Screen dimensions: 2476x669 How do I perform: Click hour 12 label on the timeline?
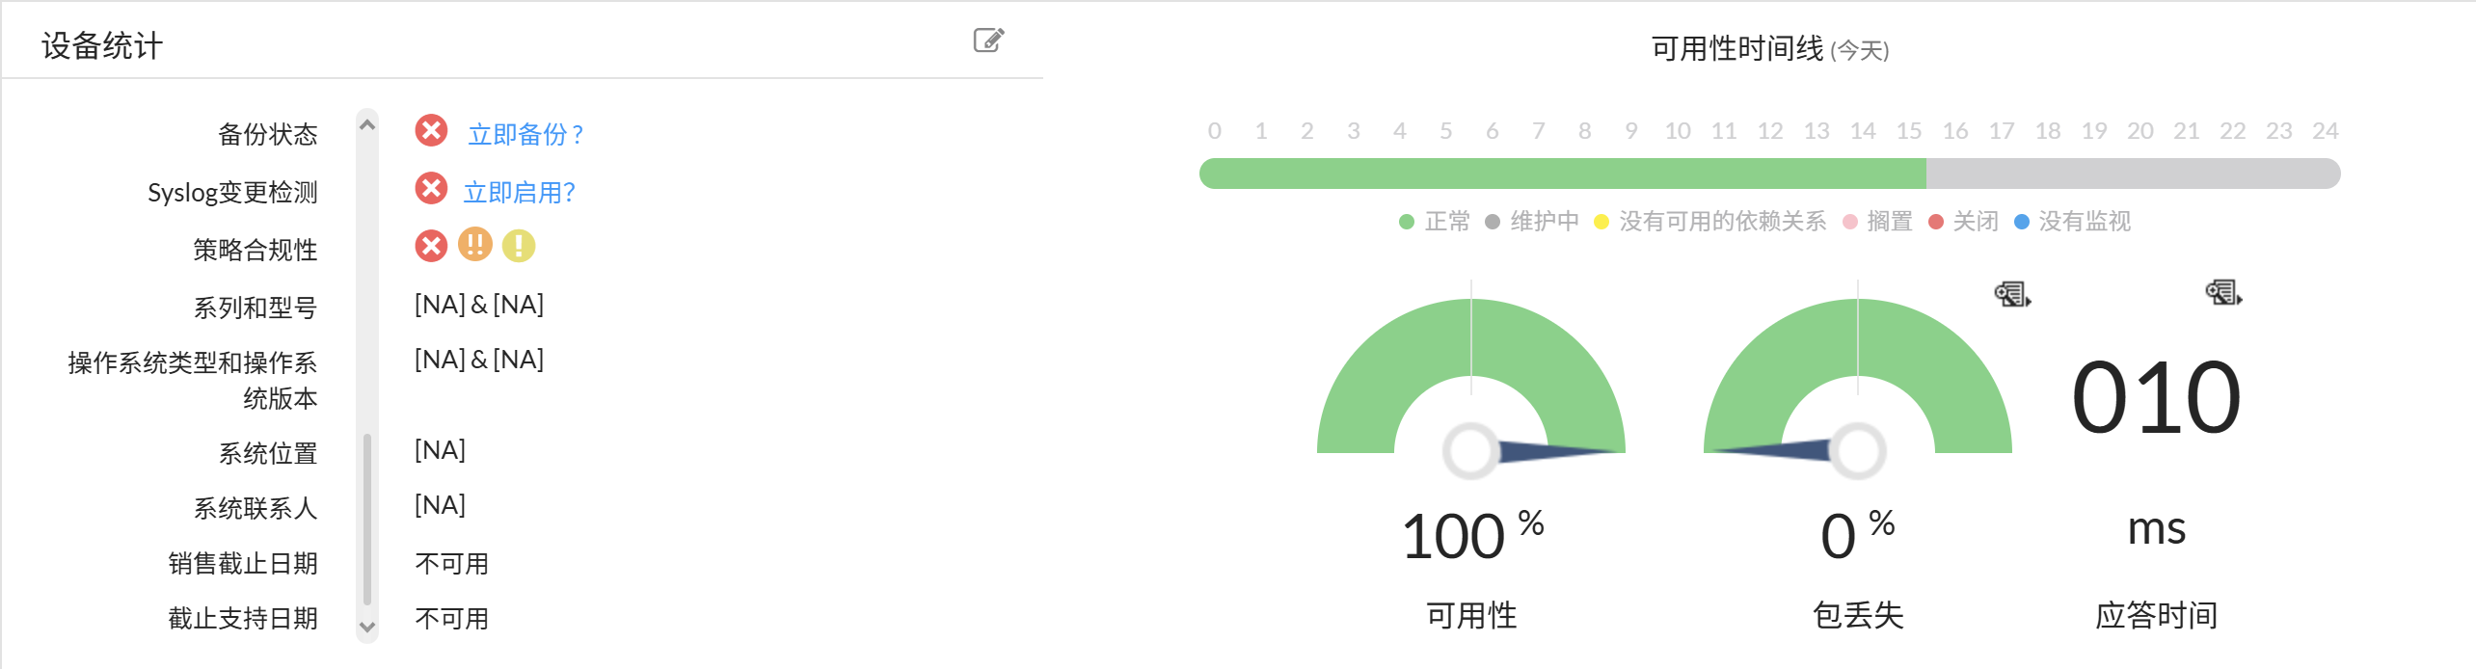point(1770,130)
